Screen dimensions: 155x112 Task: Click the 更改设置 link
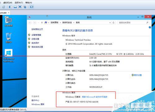[x=138, y=75]
